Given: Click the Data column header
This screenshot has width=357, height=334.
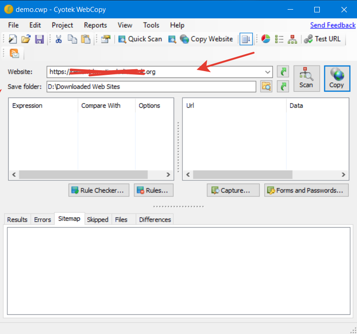Looking at the screenshot, I should (x=317, y=106).
